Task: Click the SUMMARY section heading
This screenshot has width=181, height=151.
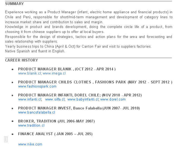Action: click(x=14, y=4)
